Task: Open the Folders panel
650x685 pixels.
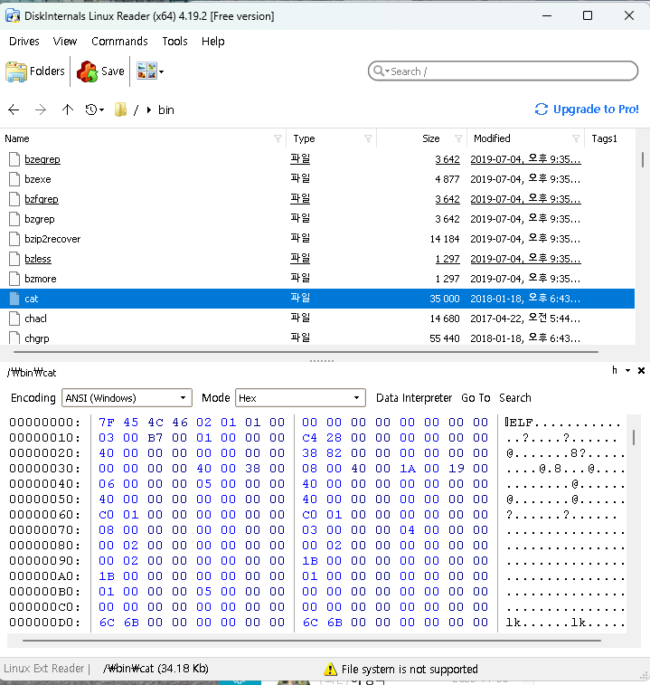Action: click(35, 71)
